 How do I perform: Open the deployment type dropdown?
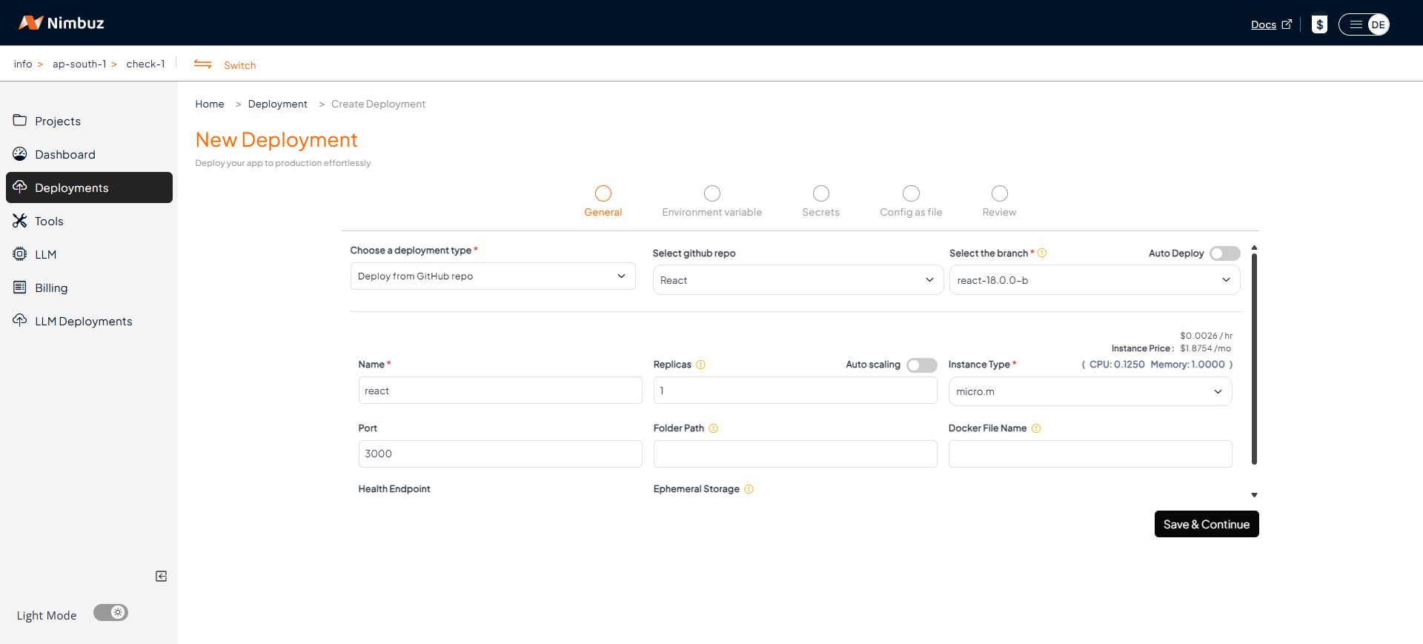coord(492,276)
